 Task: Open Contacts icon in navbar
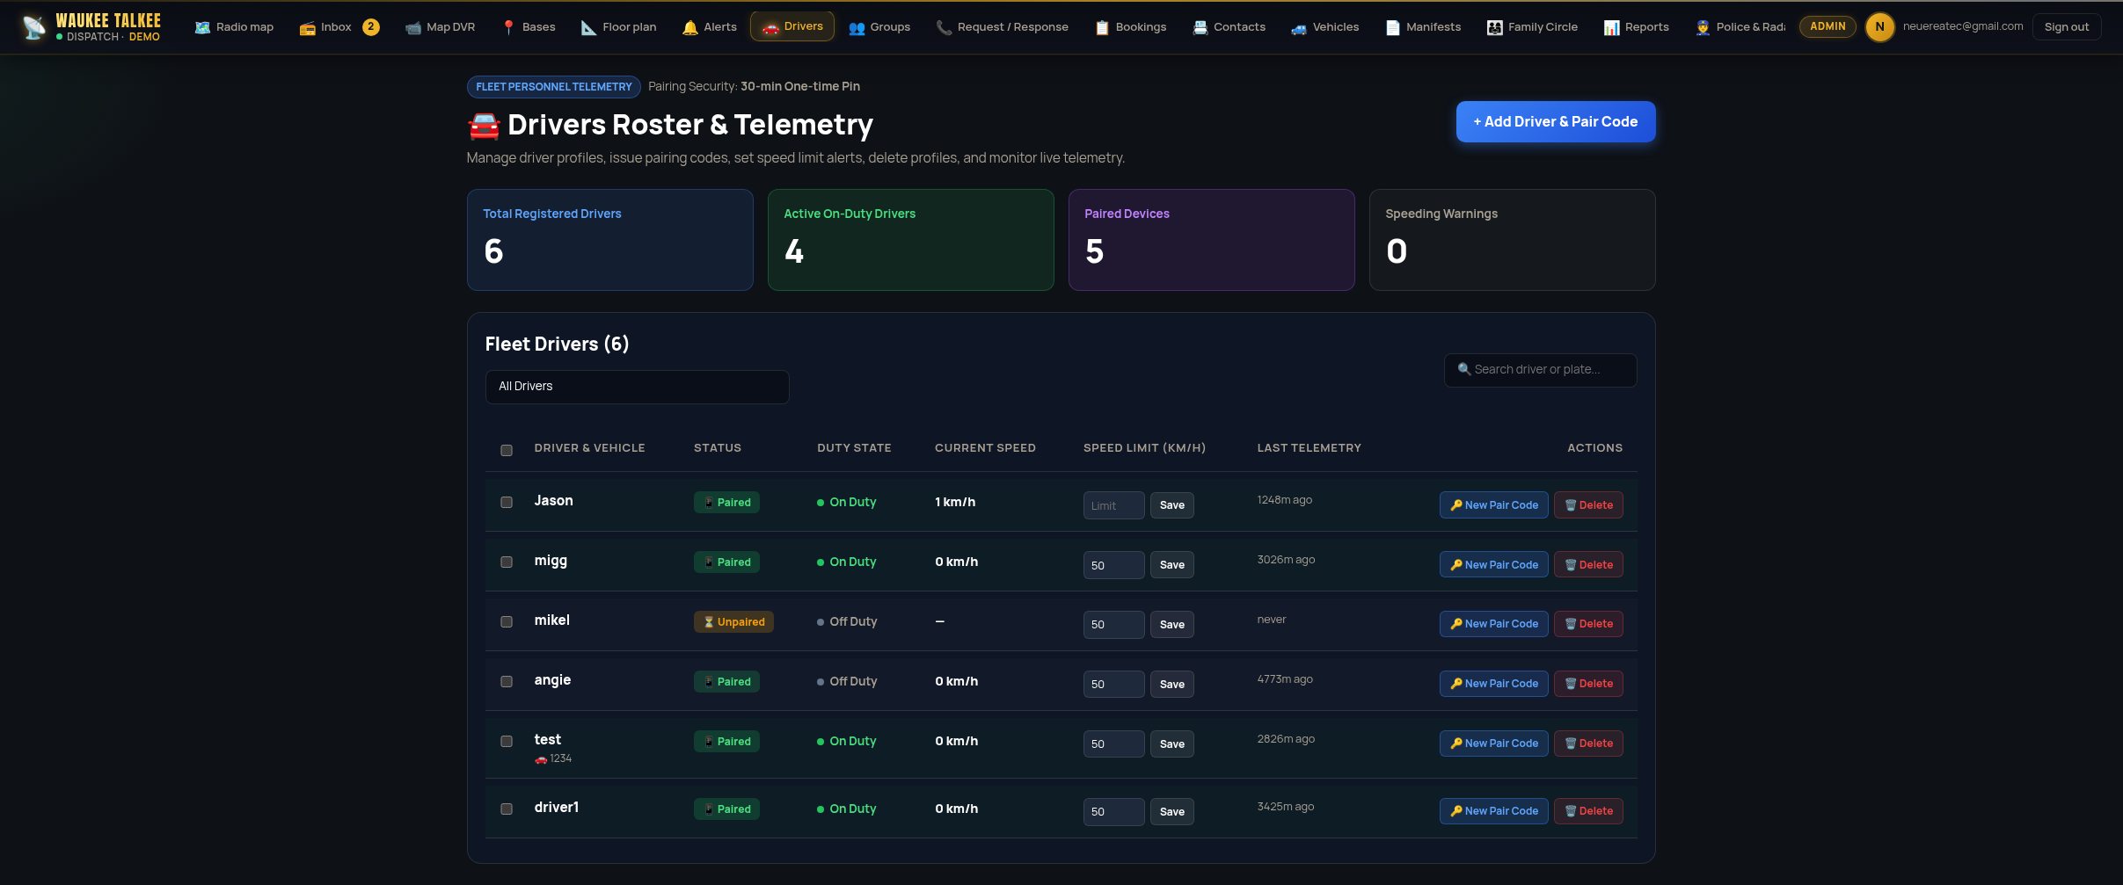click(x=1200, y=28)
